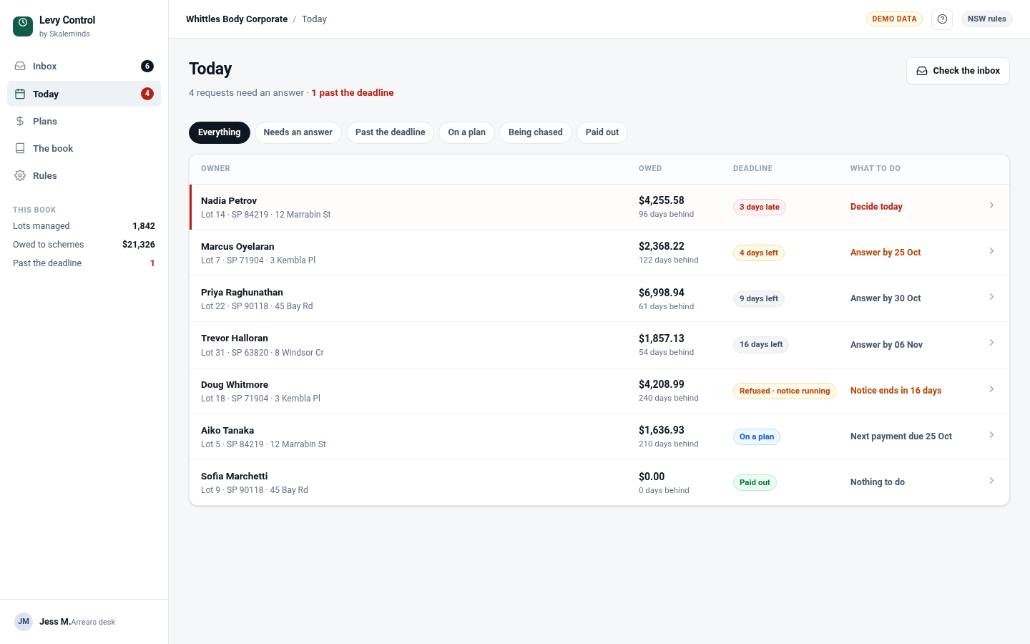
Task: Open Doug Whitmore row chevron
Action: (x=991, y=389)
